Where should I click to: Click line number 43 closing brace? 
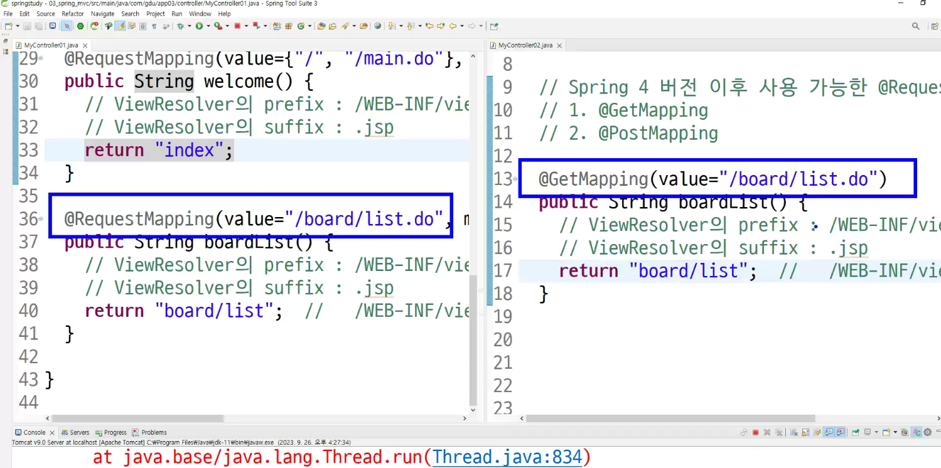tap(50, 380)
